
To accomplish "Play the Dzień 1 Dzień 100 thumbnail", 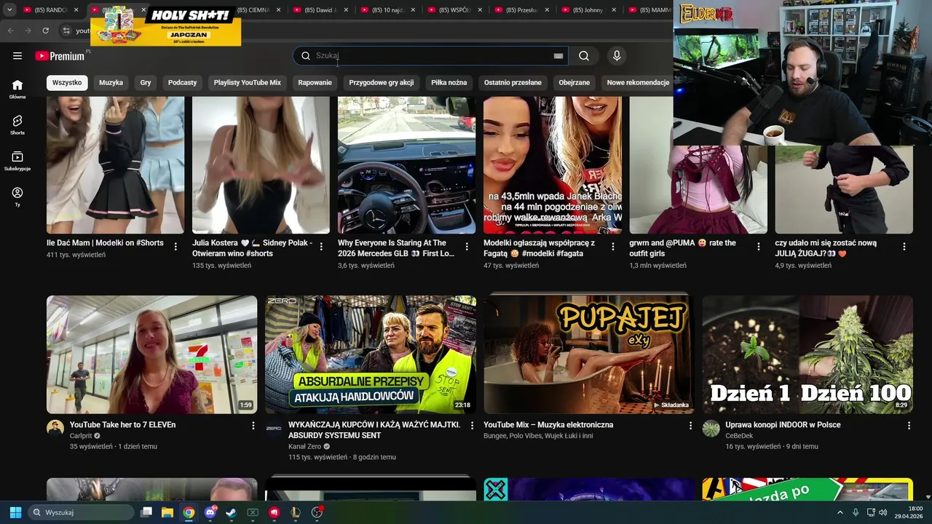I will click(807, 354).
